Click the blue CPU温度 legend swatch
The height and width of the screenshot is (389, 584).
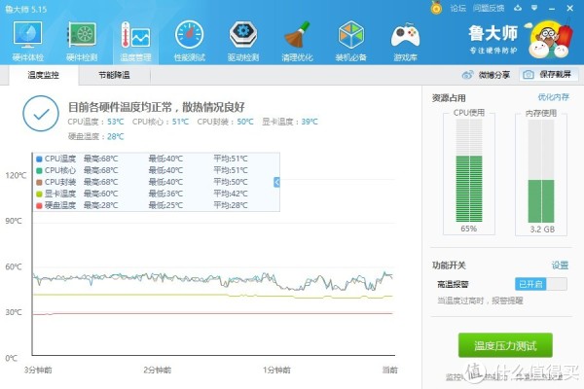click(x=39, y=159)
